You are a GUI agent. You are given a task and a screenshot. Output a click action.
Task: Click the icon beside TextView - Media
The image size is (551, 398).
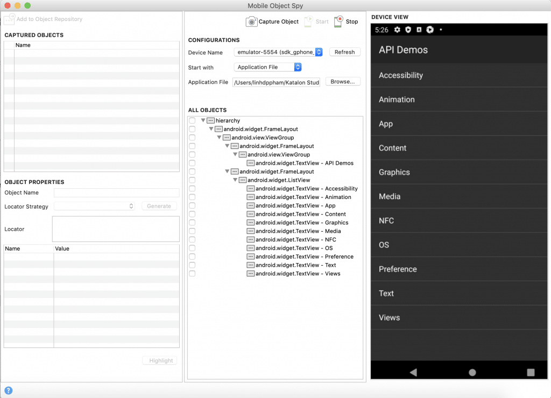click(251, 231)
